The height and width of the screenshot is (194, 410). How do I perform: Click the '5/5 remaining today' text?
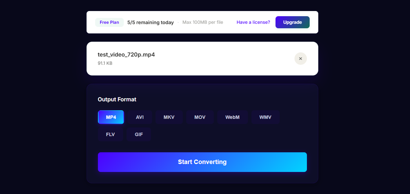[150, 22]
